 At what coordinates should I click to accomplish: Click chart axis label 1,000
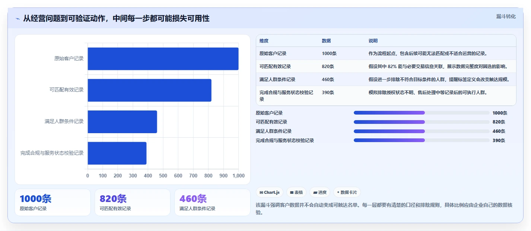point(238,176)
